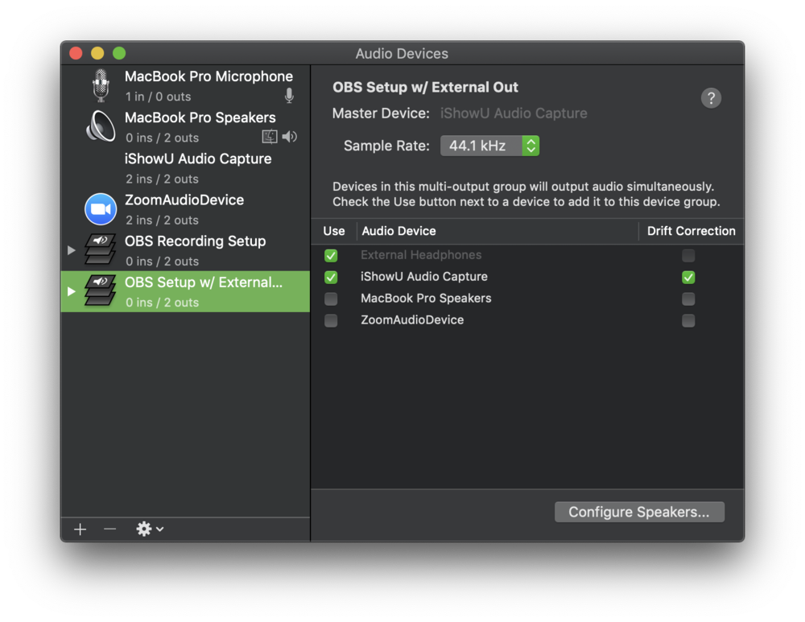Viewport: 805px width, 622px height.
Task: Open the Sample Rate 44.1 kHz dropdown
Action: pyautogui.click(x=489, y=146)
